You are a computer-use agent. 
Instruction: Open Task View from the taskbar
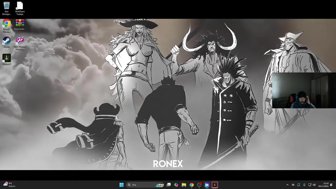pos(169,185)
